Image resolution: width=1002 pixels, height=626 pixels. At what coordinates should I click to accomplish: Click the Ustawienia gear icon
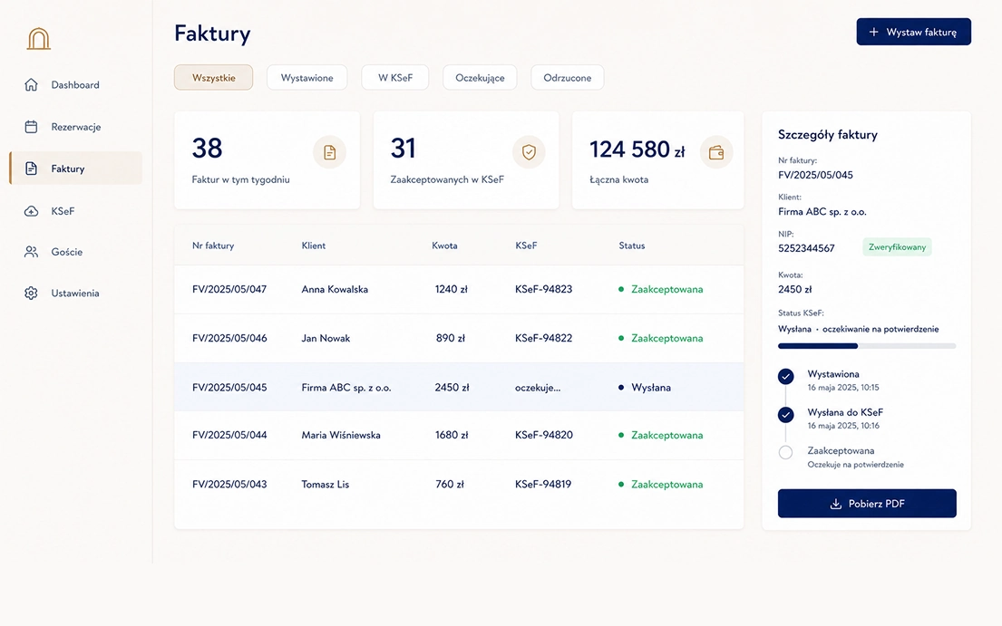(32, 293)
